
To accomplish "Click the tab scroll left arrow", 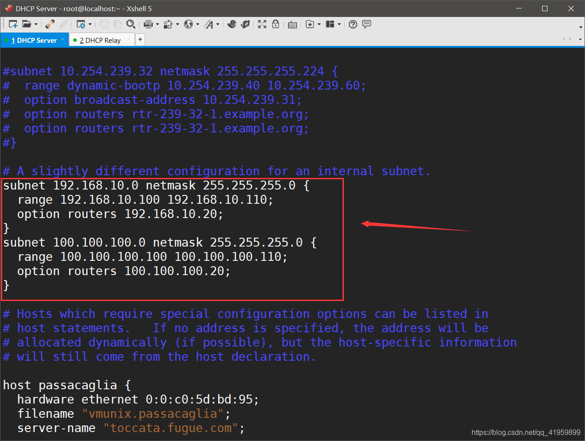I will click(x=564, y=39).
